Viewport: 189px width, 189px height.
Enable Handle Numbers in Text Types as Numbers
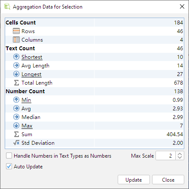[9, 155]
